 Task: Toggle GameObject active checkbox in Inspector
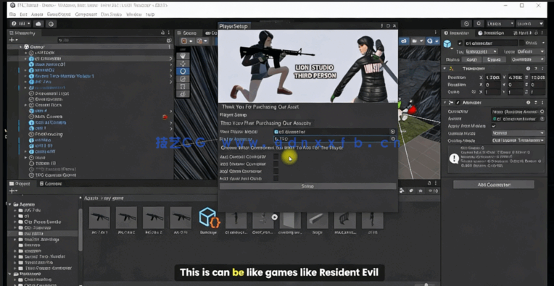tap(460, 43)
